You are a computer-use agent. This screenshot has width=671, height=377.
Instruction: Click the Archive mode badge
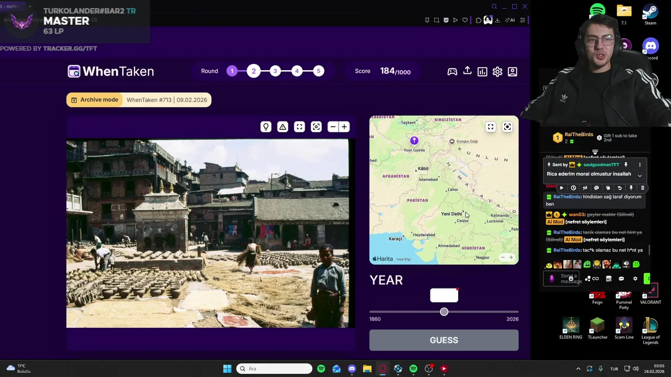pos(94,99)
